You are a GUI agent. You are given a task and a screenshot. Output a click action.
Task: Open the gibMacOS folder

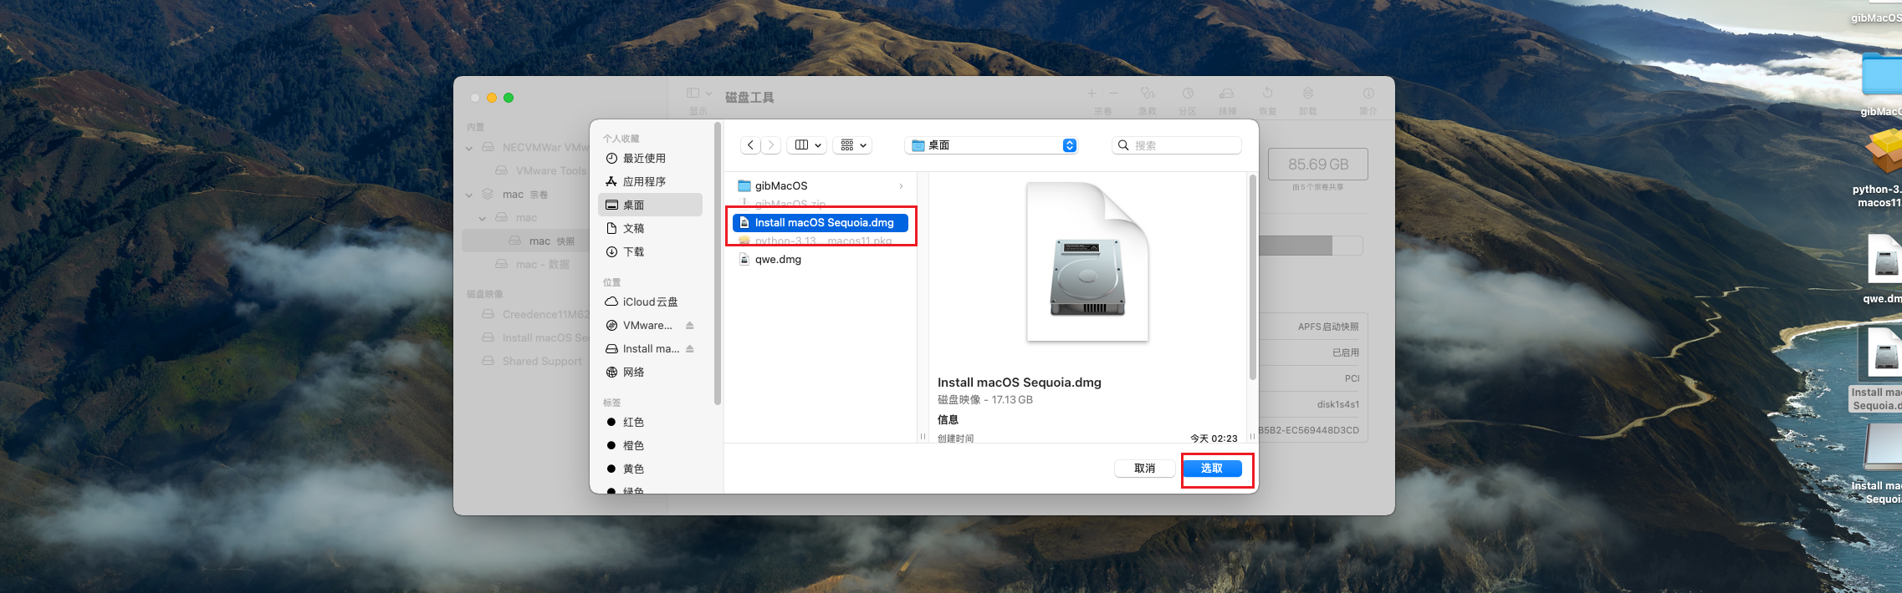[821, 185]
